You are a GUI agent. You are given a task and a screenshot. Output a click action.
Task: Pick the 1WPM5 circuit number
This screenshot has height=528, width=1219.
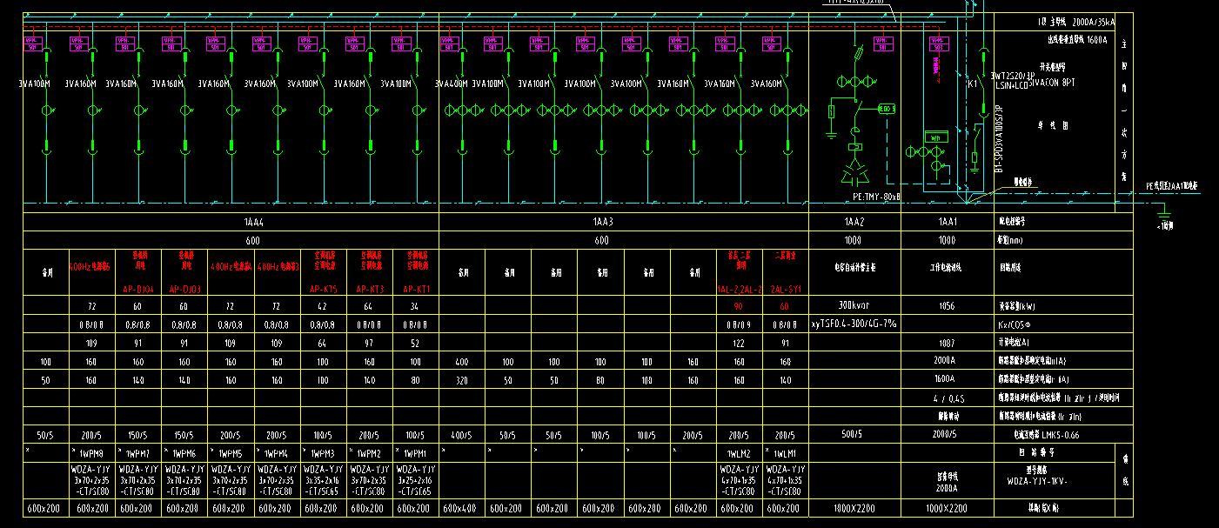click(231, 453)
